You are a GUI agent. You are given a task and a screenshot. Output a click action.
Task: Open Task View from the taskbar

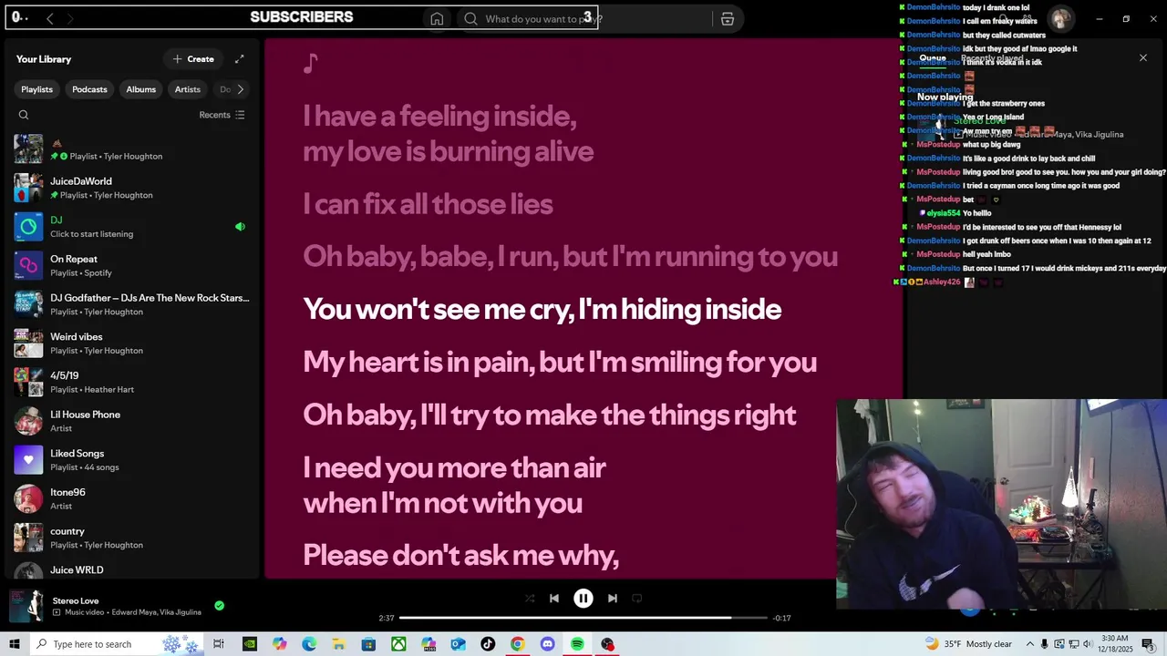coord(219,644)
